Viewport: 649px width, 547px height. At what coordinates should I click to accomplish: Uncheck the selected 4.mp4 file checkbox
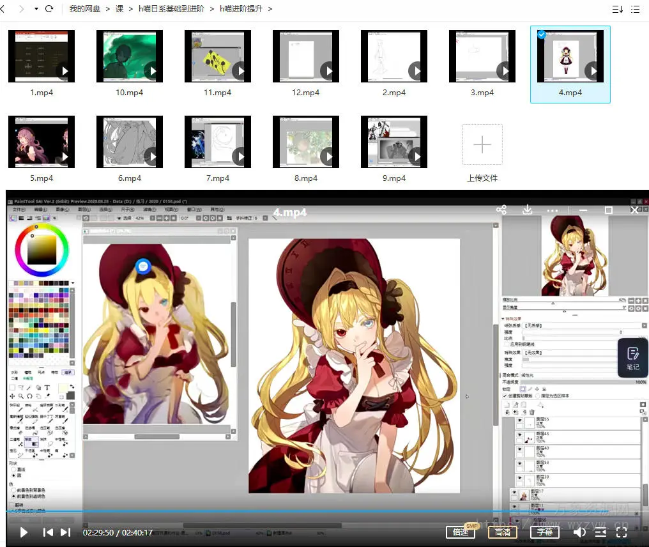tap(542, 35)
